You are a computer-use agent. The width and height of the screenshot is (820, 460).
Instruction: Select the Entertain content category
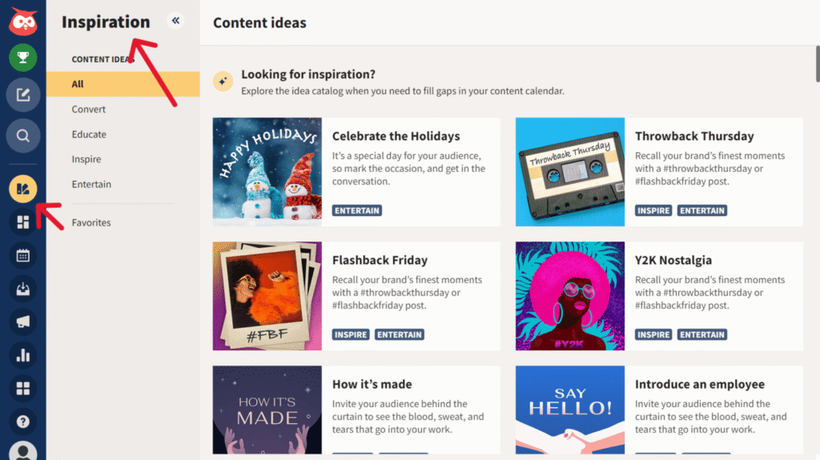click(x=91, y=184)
